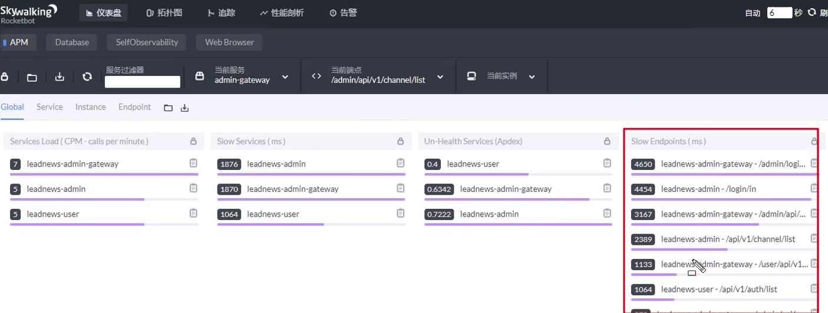Viewport: 828px width, 313px height.
Task: Copy leadnews-admin in Slow Services panel
Action: click(x=401, y=163)
